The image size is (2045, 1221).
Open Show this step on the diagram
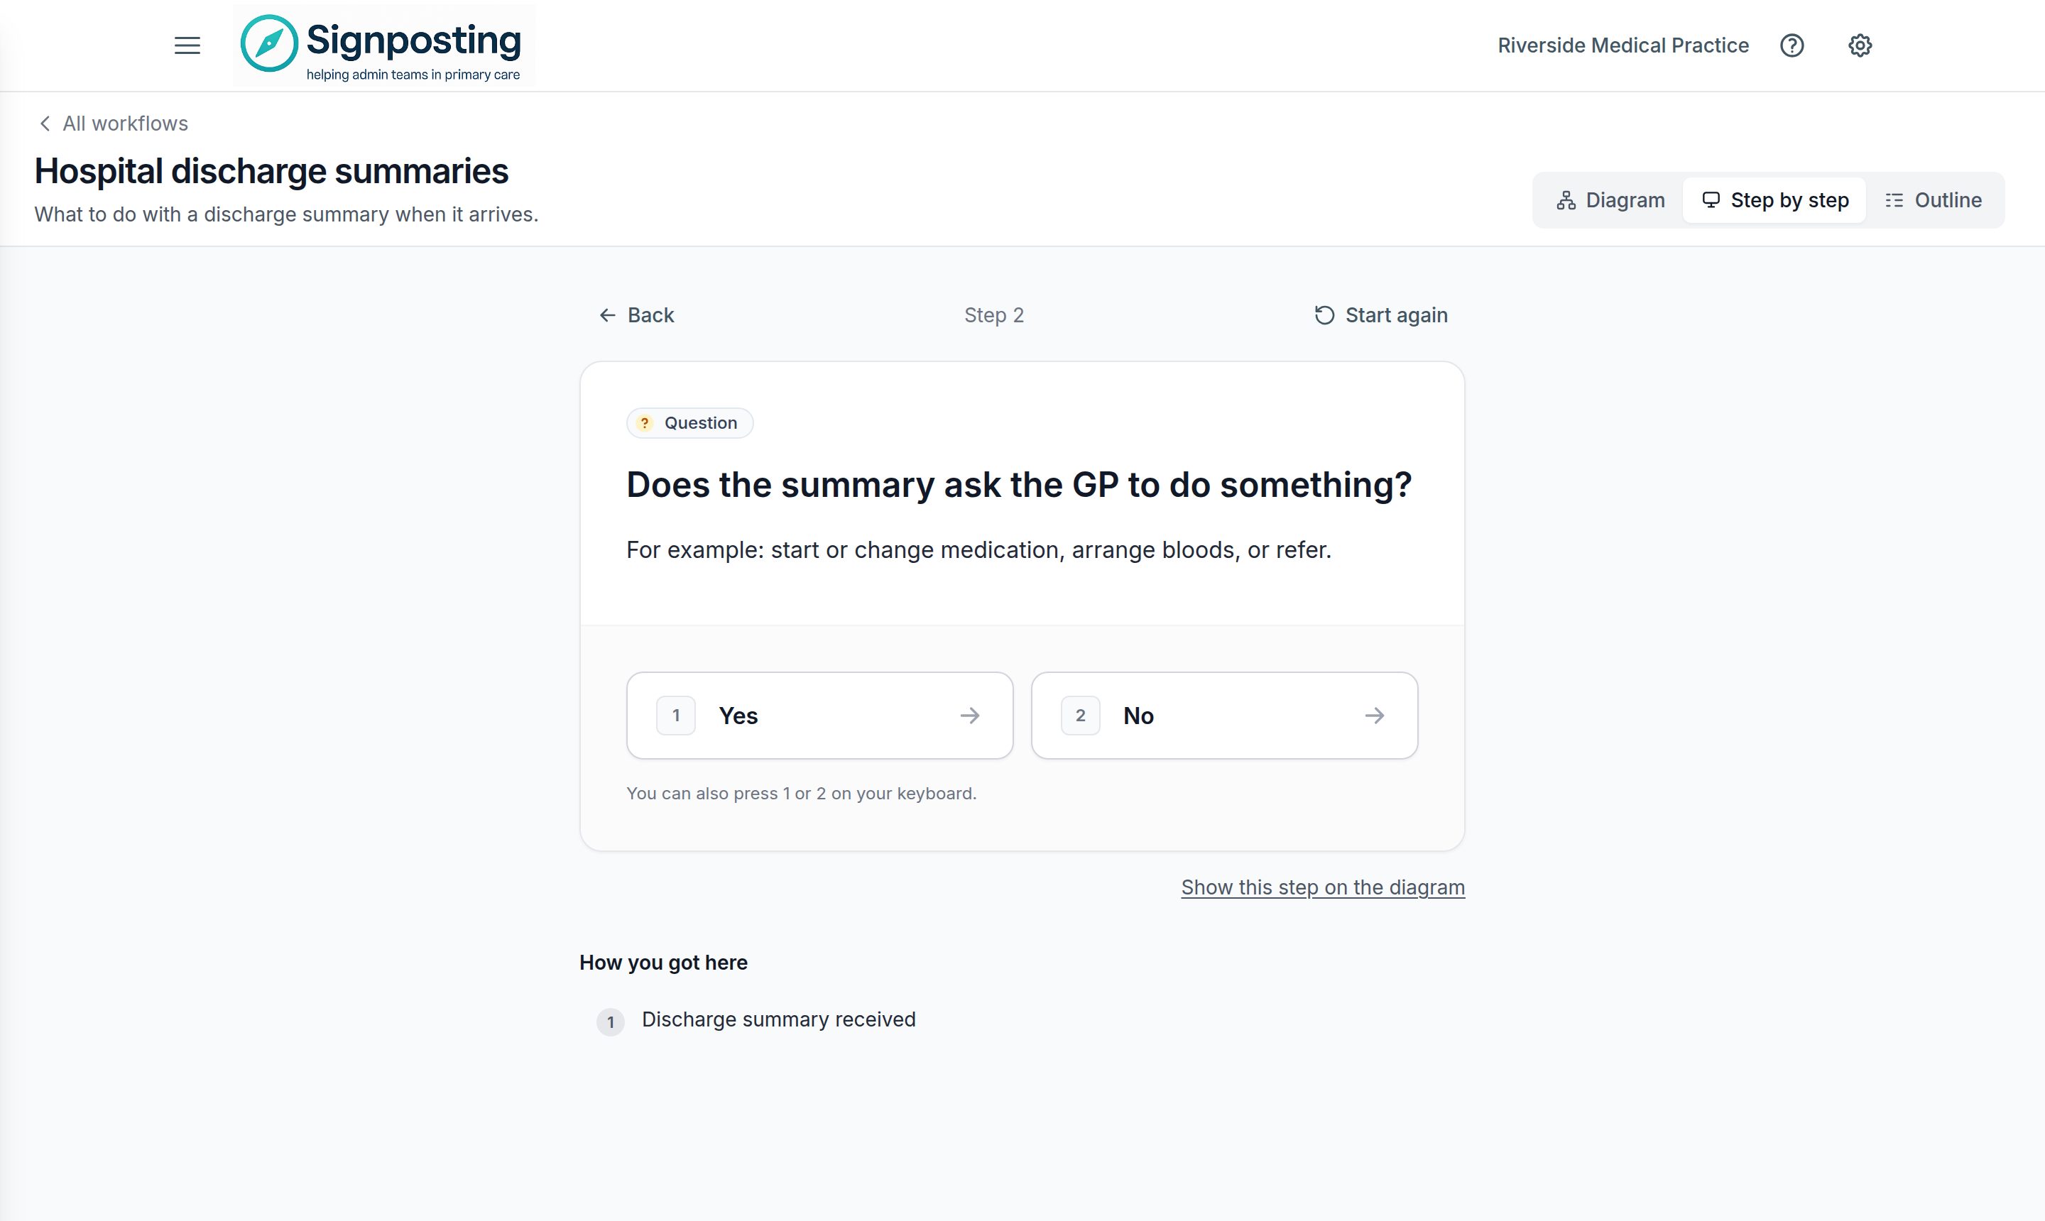click(x=1322, y=887)
